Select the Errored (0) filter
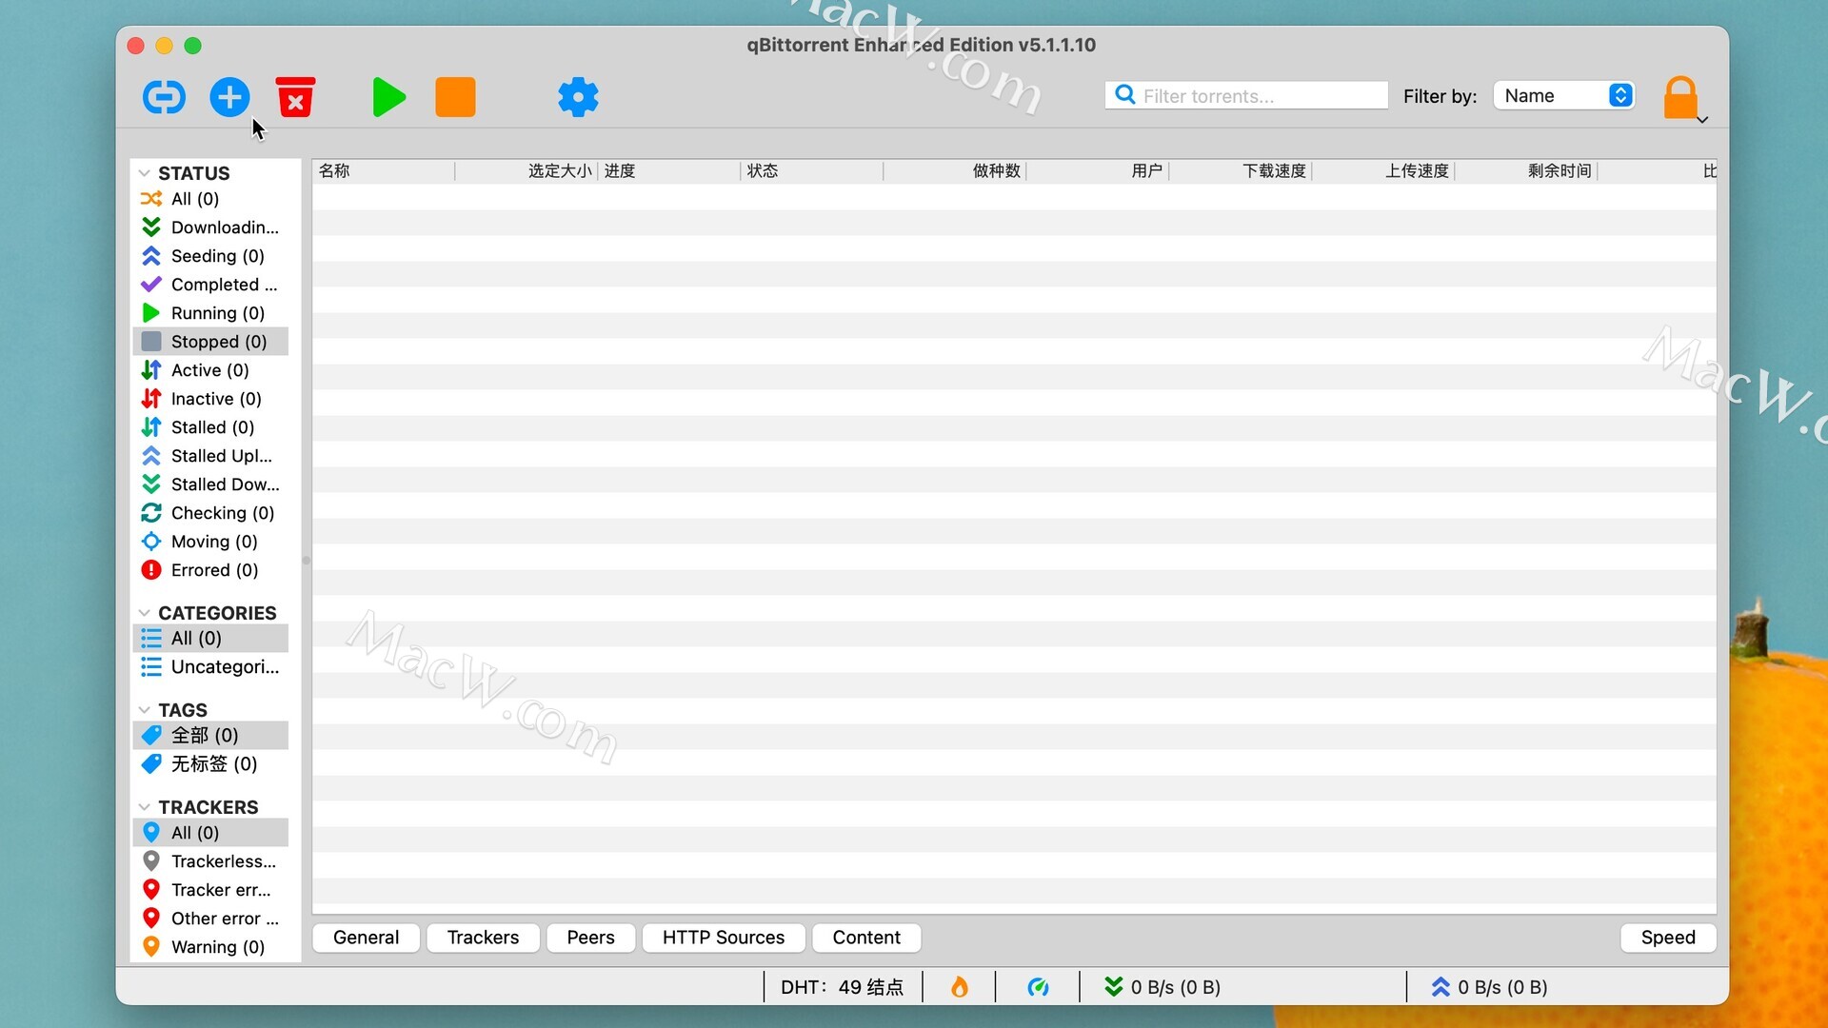Viewport: 1828px width, 1028px height. pyautogui.click(x=210, y=570)
